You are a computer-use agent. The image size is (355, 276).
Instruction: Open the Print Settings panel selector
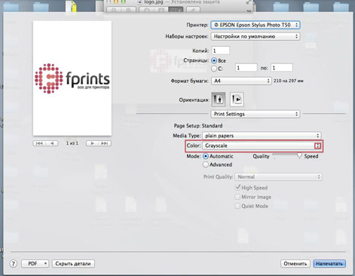(x=256, y=114)
